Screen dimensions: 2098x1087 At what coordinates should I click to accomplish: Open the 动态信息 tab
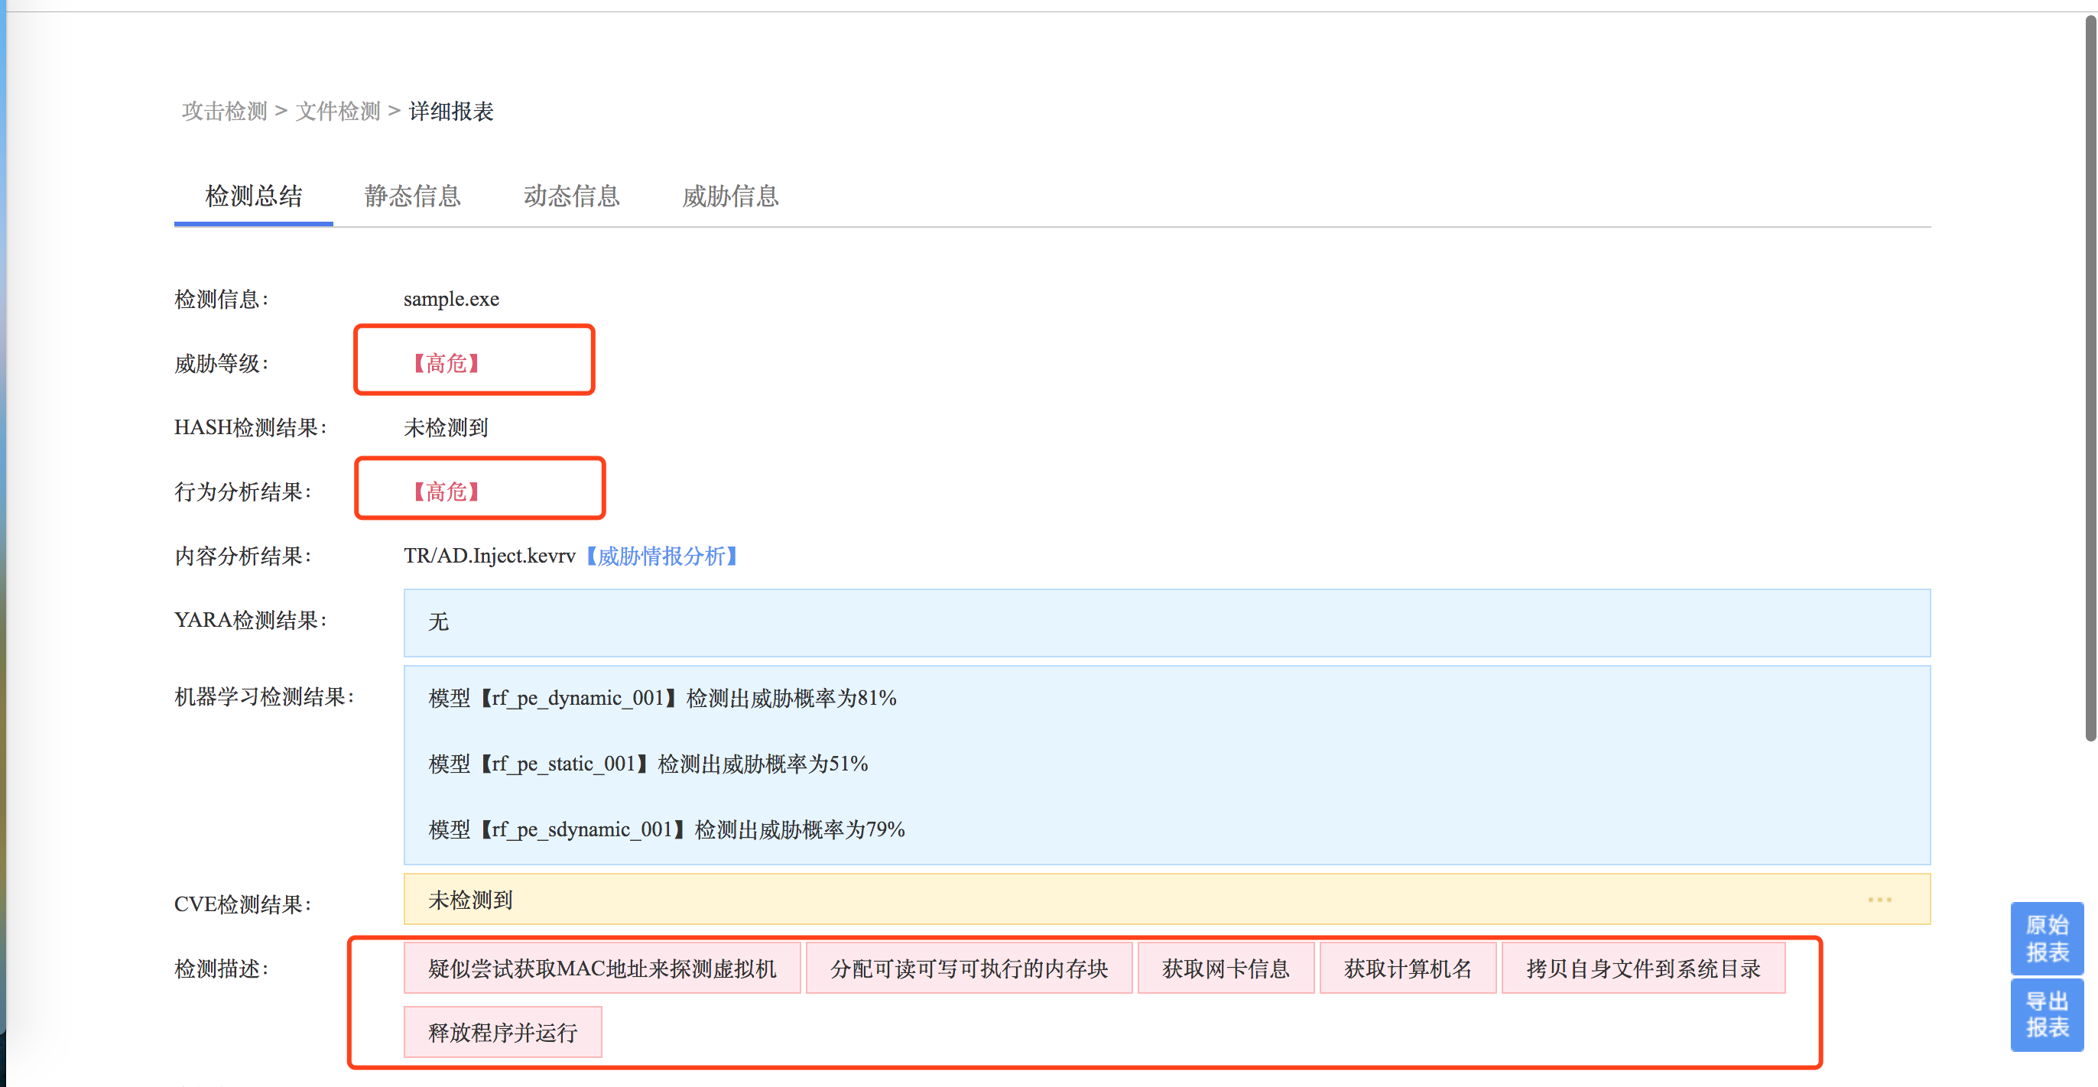[x=571, y=196]
